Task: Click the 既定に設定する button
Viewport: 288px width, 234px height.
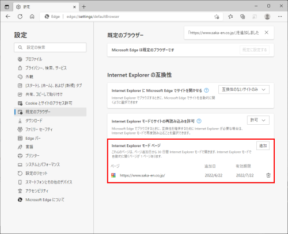Action: pos(255,50)
